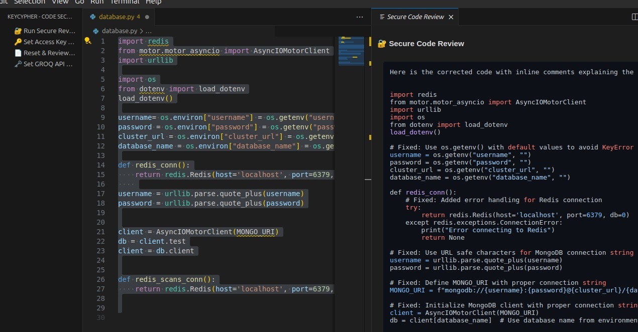
Task: Click 'client = db.client' on line 23
Action: [x=156, y=251]
